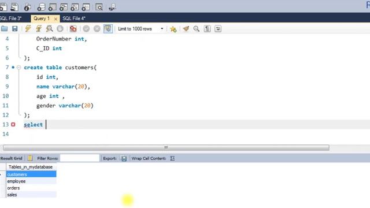370x208 pixels.
Task: Execute the whole script with lightning icon
Action: pyautogui.click(x=28, y=29)
